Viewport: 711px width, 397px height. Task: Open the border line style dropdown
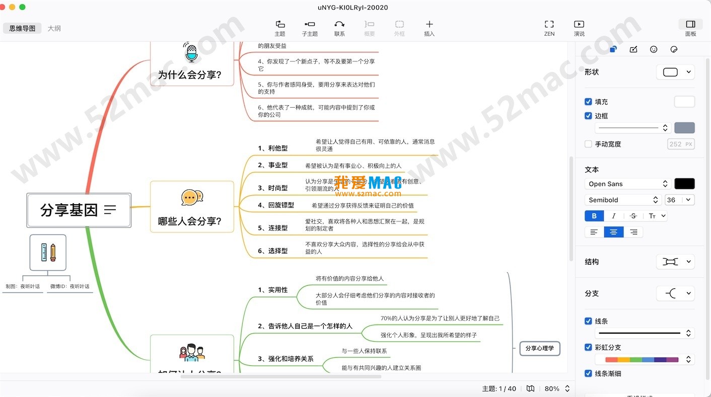632,128
